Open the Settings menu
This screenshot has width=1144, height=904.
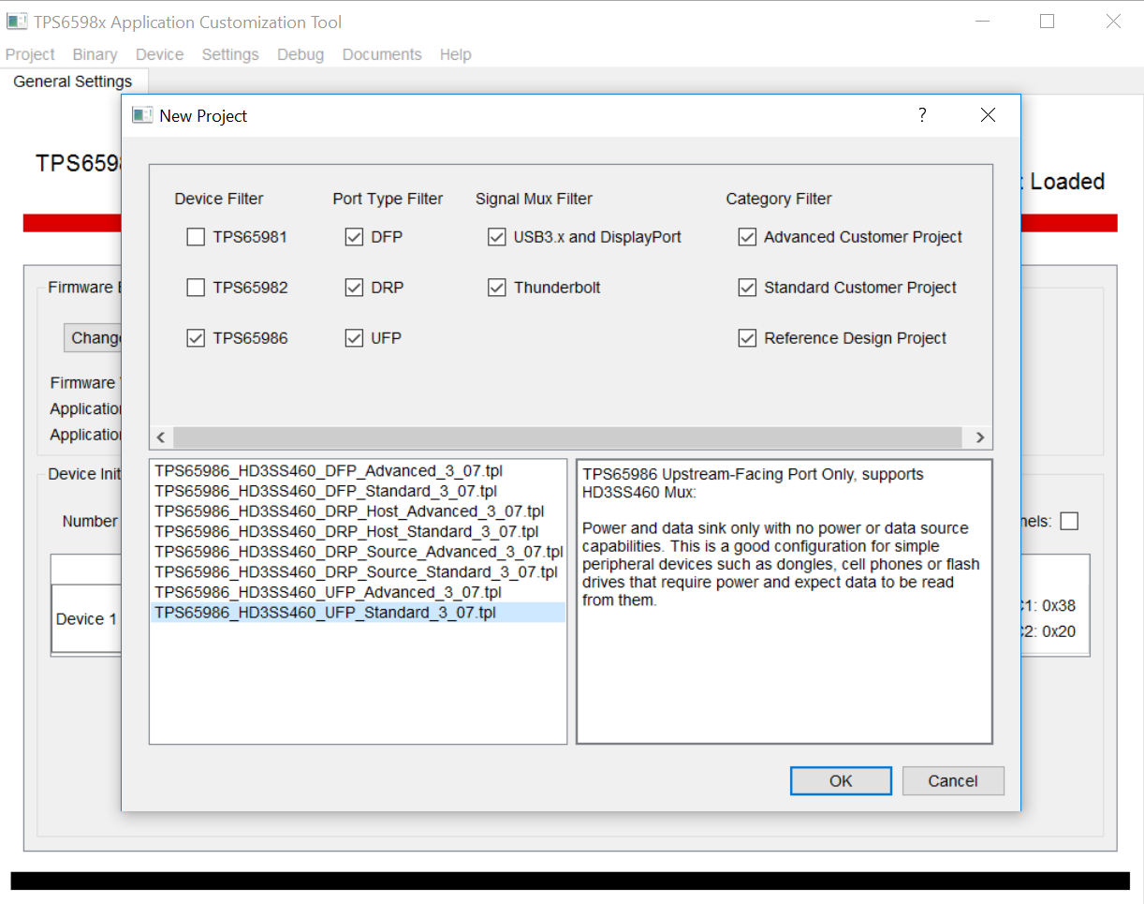click(230, 54)
